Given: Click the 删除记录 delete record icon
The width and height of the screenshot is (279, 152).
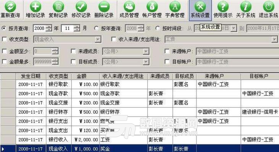Looking at the screenshot, I should (x=104, y=7).
